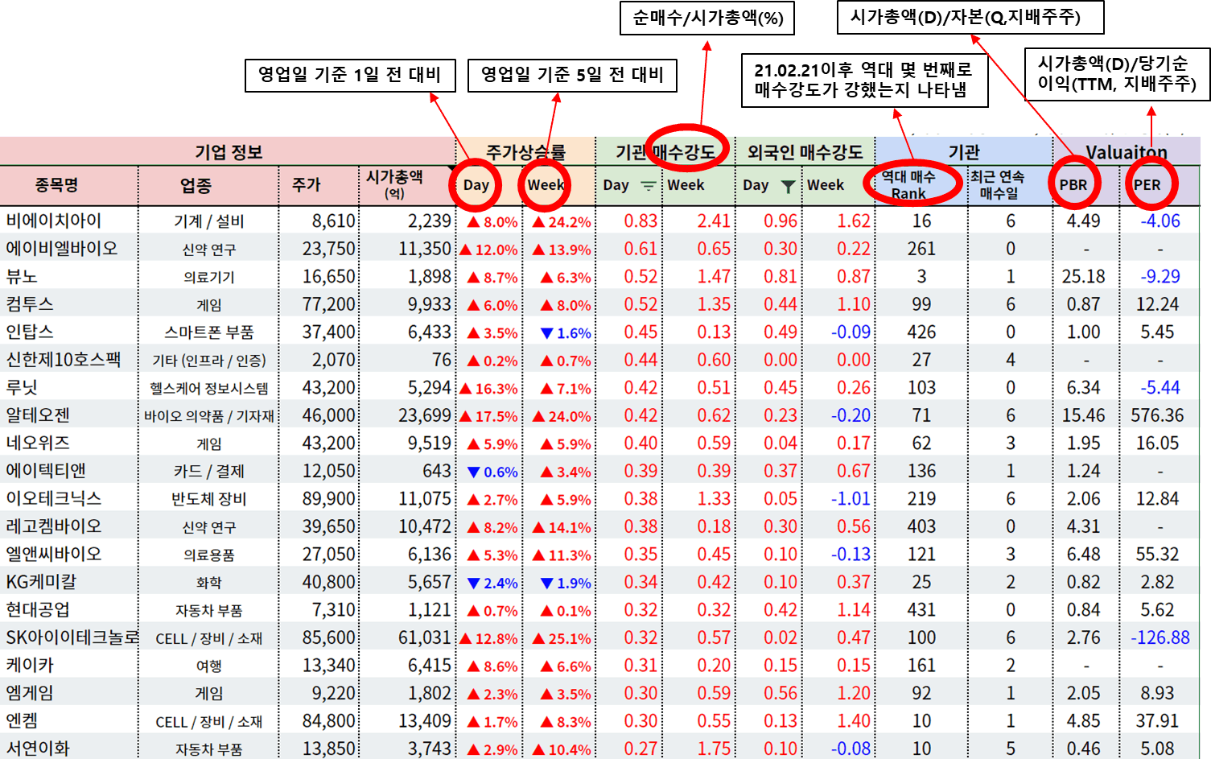Screen dimensions: 1211x759
Task: Open the sort icon beside 기관 매수강도 Day
Action: [x=648, y=186]
